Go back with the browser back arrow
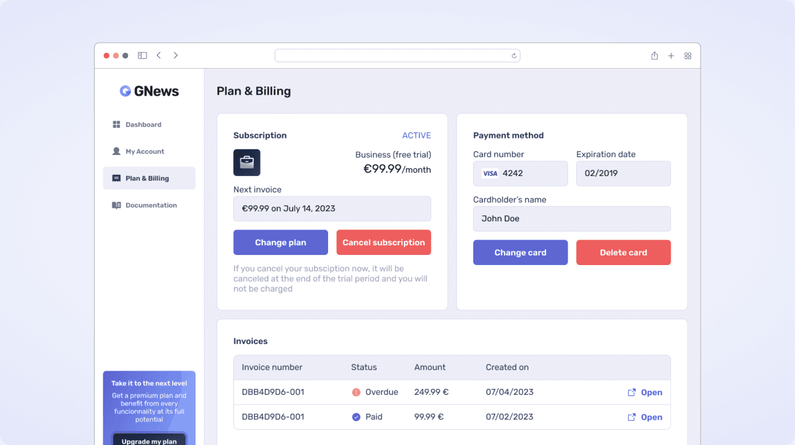Viewport: 795px width, 445px height. click(159, 55)
